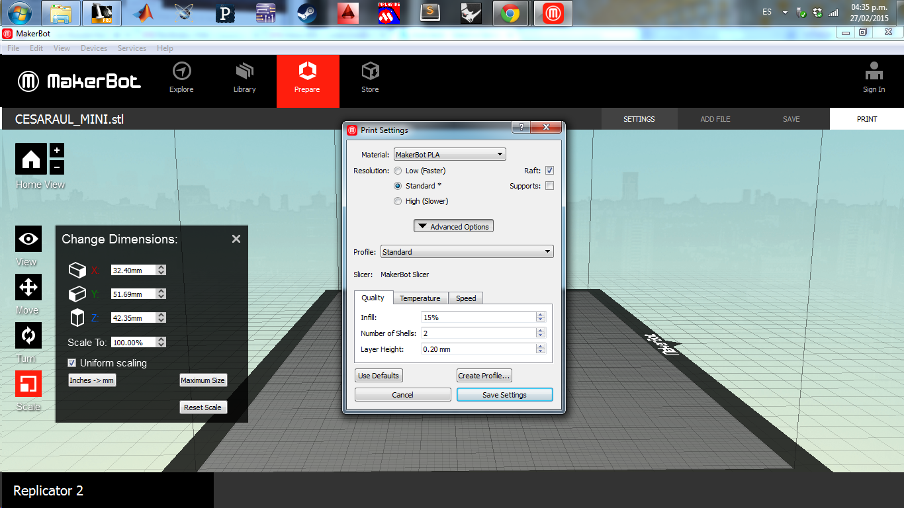Select Standard resolution radio button
Screen dimensions: 904x508
[x=398, y=186]
